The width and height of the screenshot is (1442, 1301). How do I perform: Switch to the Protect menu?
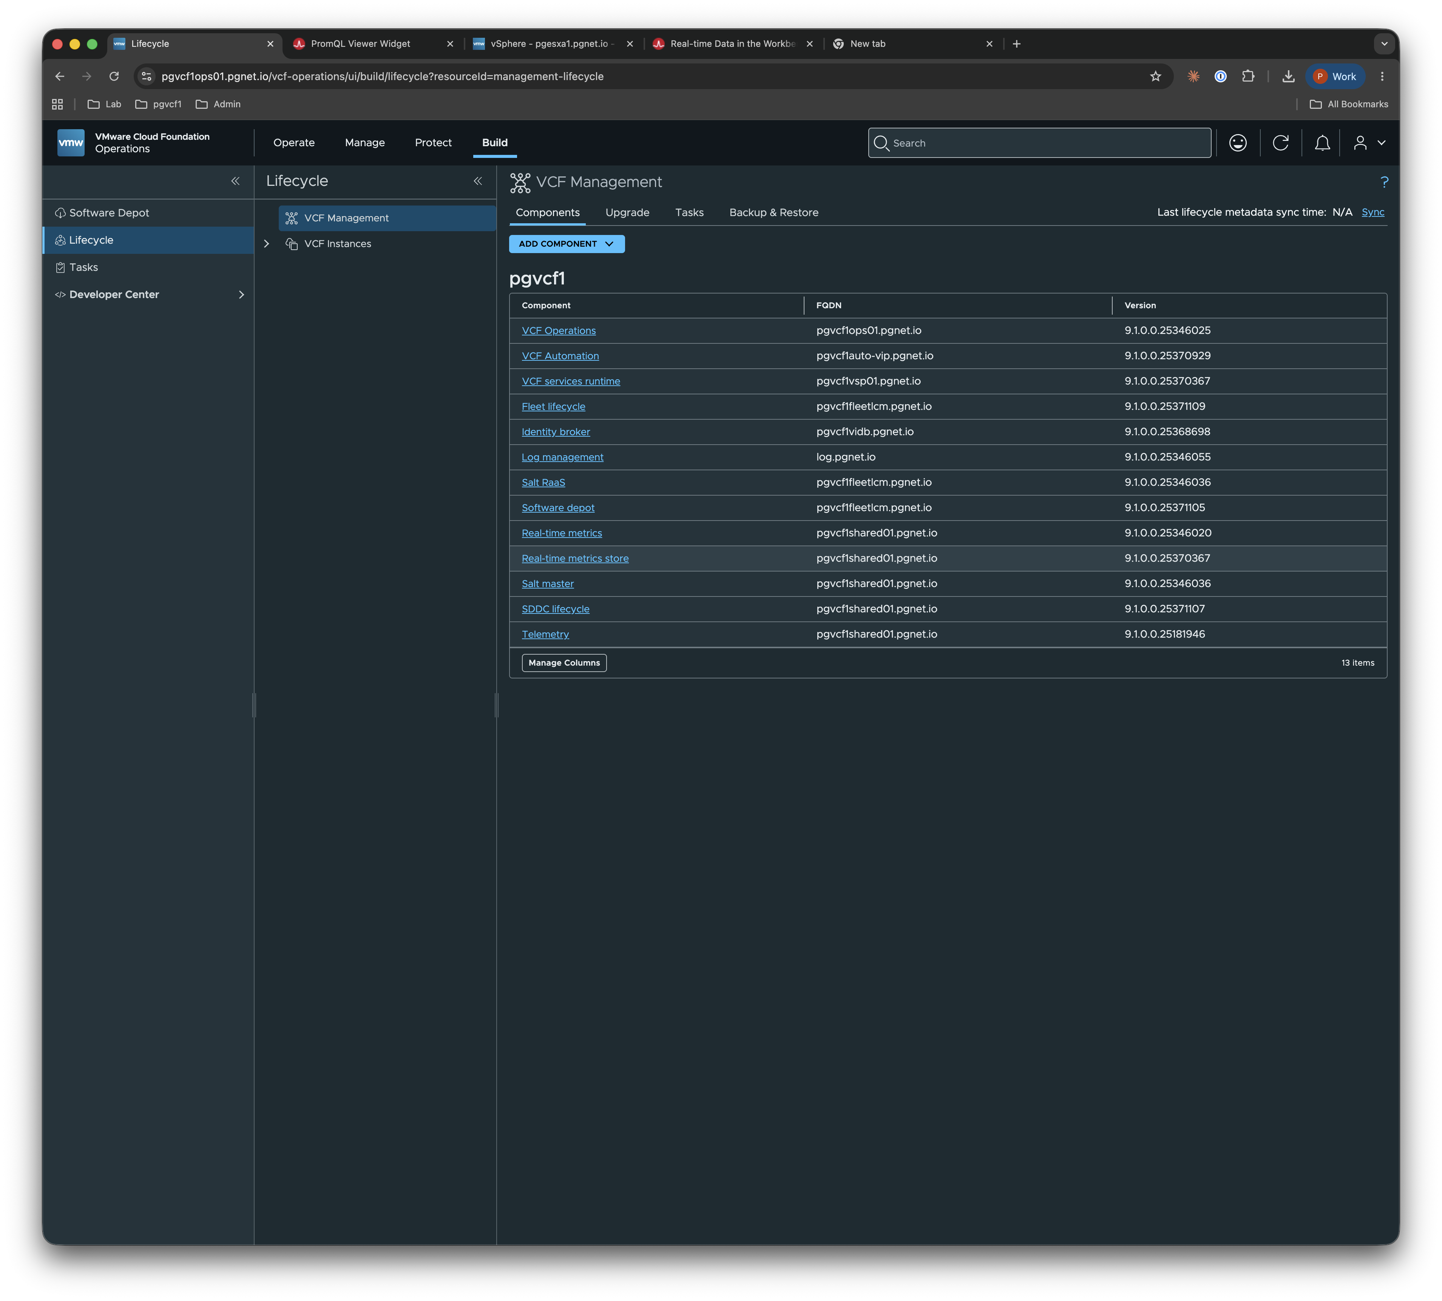[433, 143]
